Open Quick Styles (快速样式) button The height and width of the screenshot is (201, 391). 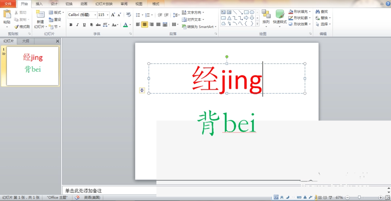coord(280,19)
